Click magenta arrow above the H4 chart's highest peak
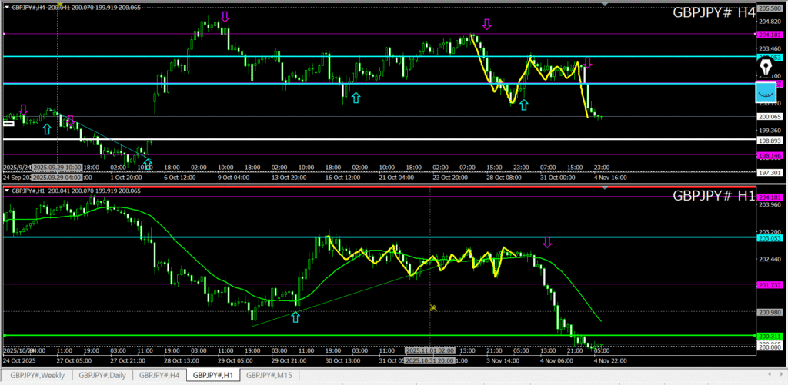788x385 pixels. pos(225,17)
